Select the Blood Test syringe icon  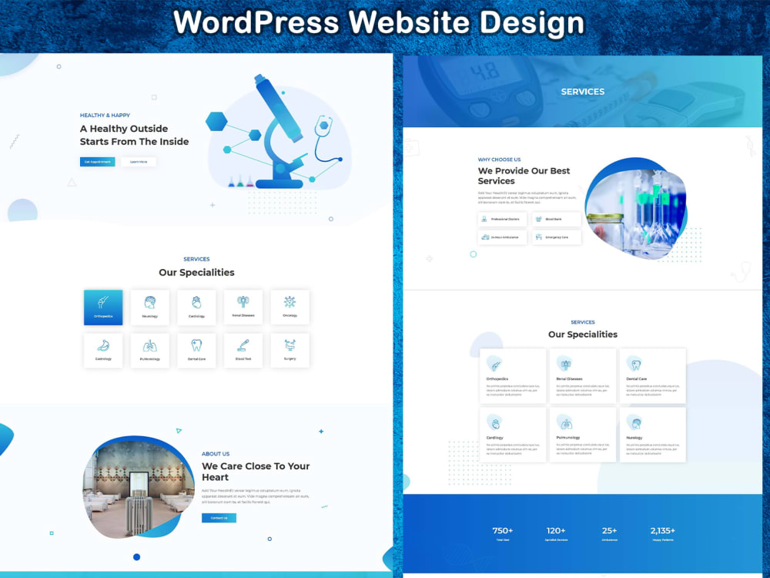click(243, 344)
